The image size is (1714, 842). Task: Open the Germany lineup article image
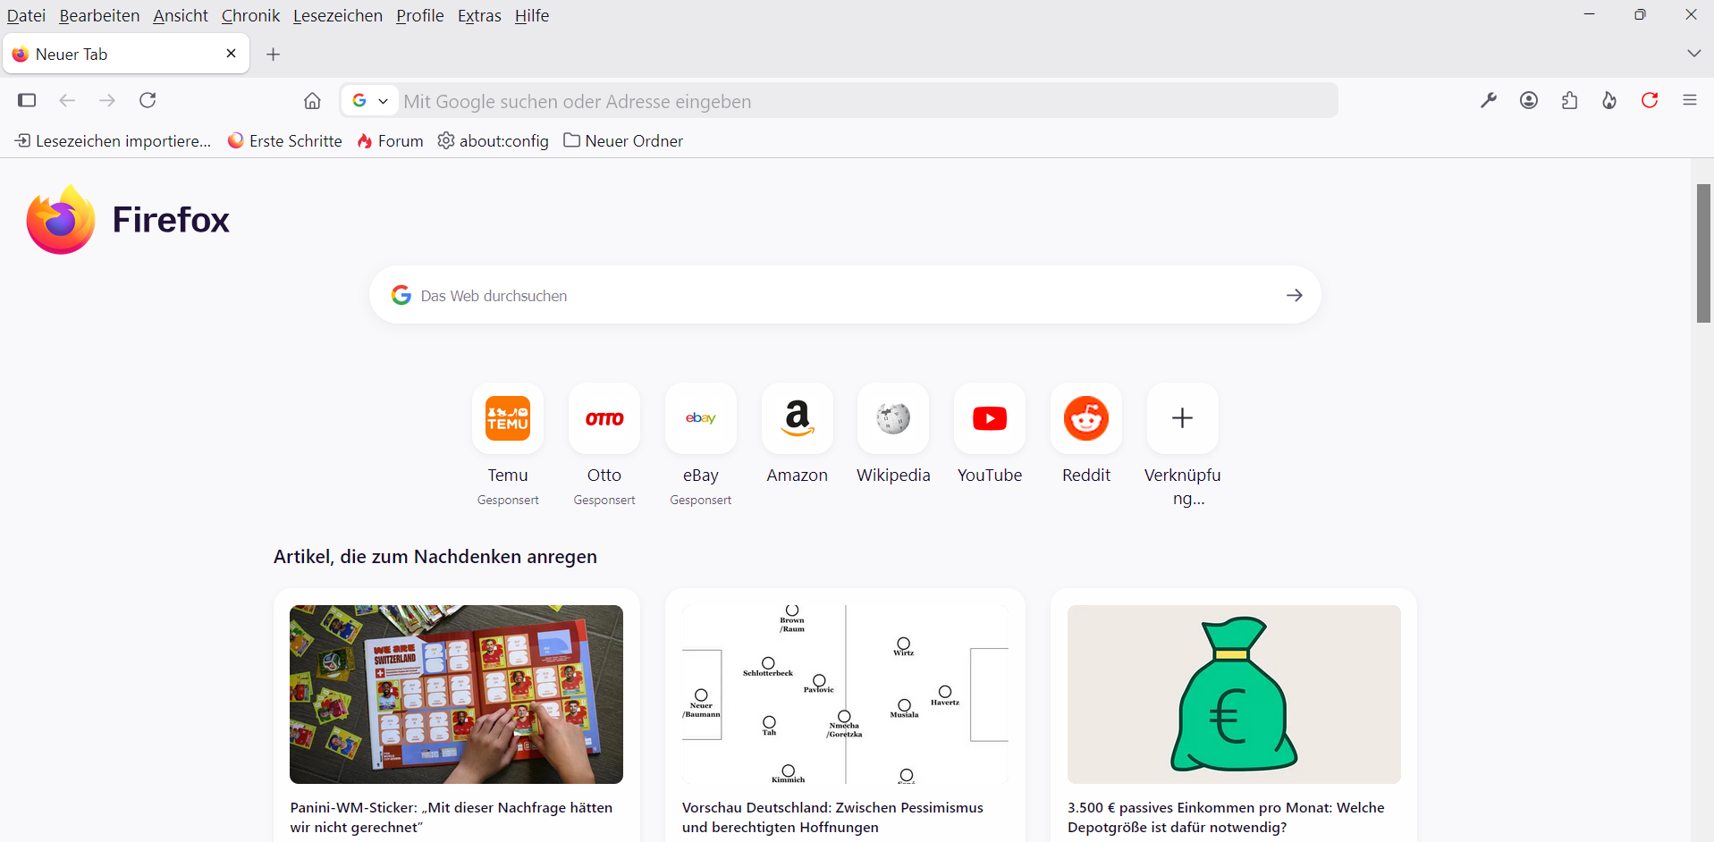(x=845, y=695)
